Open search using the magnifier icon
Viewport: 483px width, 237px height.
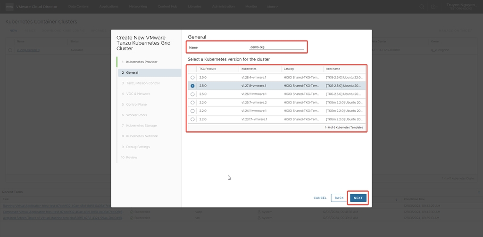[x=422, y=7]
